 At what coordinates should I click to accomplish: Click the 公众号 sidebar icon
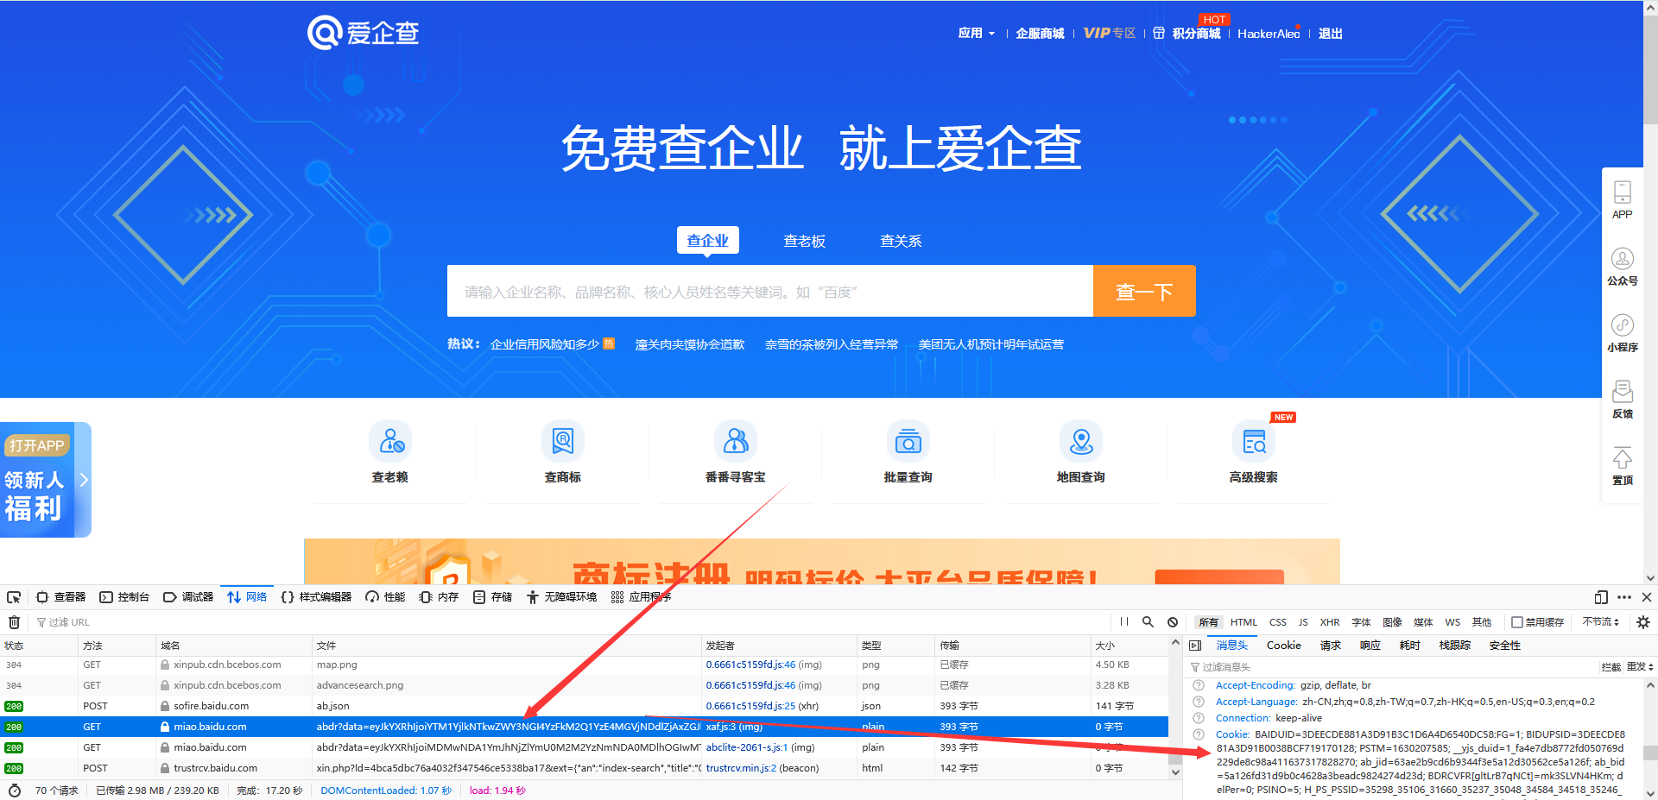point(1623,258)
